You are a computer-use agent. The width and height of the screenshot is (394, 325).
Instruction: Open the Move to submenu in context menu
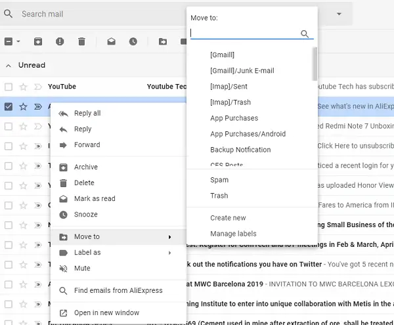(118, 237)
